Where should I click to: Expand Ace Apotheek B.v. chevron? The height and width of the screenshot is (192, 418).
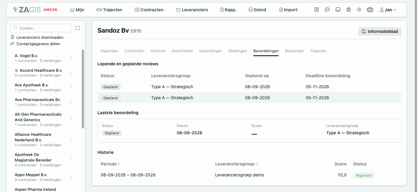[71, 87]
